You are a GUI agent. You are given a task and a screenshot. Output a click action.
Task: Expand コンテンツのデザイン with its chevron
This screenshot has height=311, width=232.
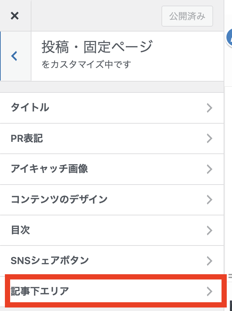pyautogui.click(x=210, y=200)
